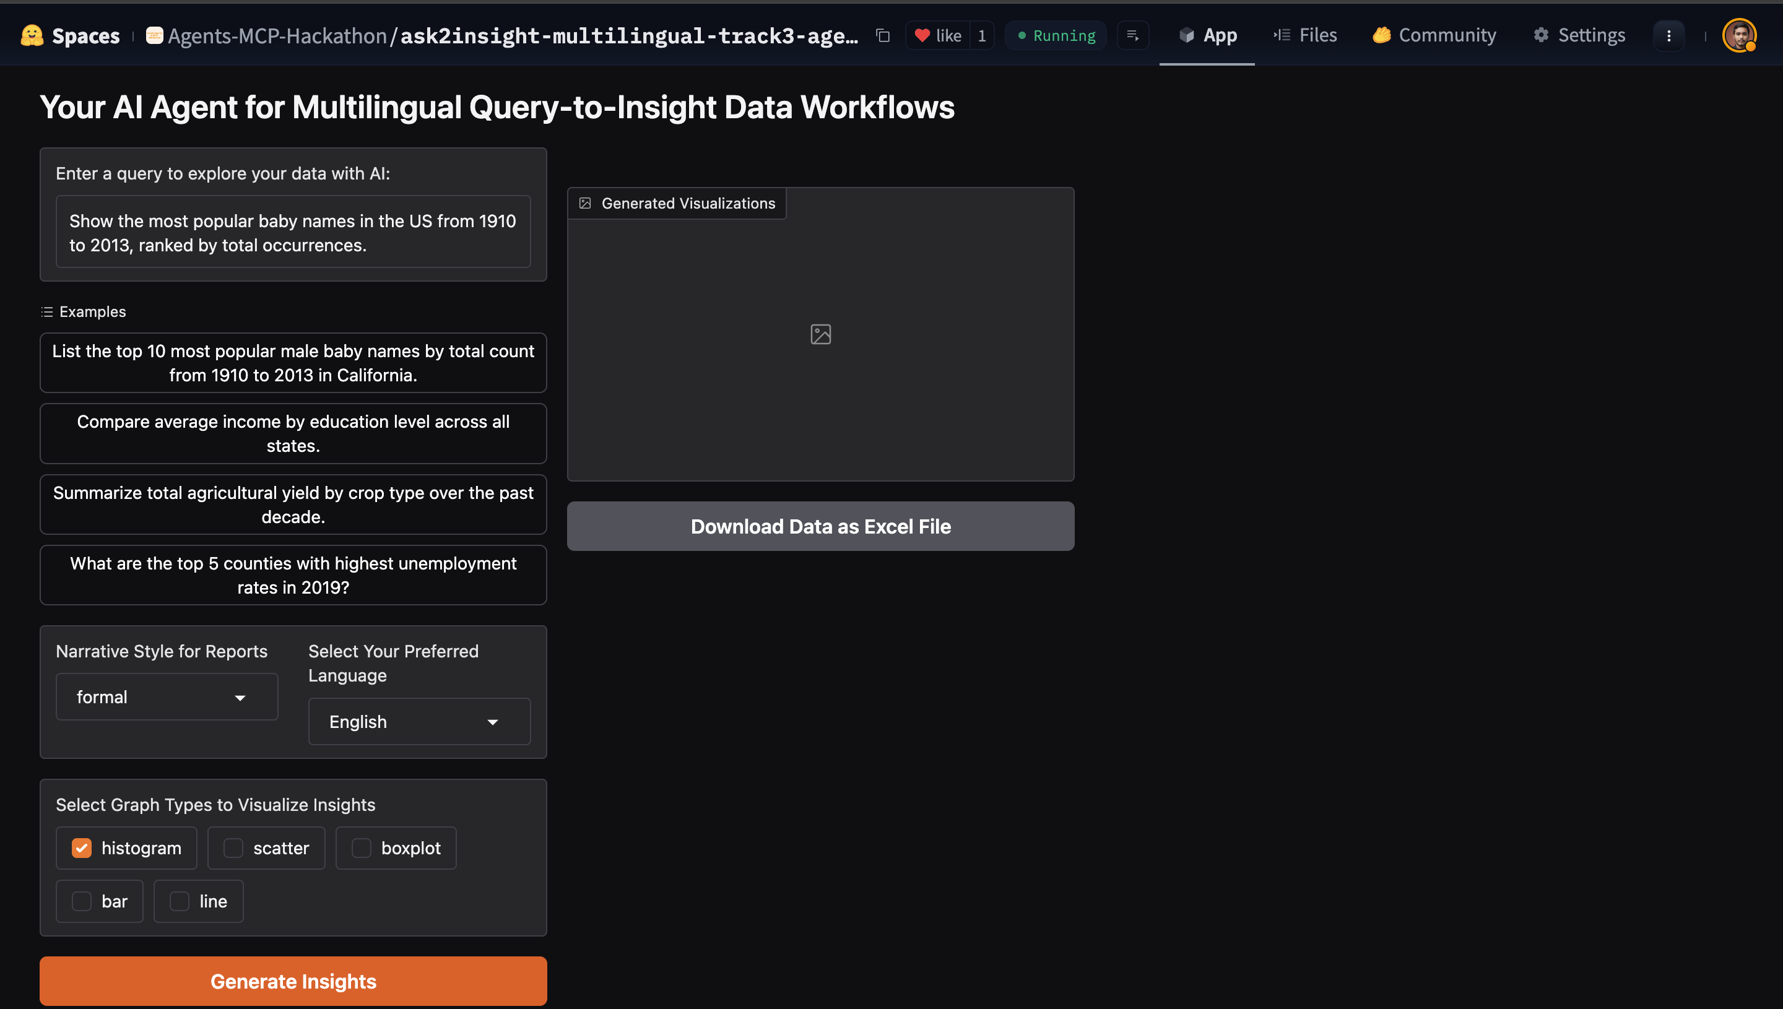Click the Agents-MCP-Hackathon organization icon
This screenshot has width=1783, height=1009.
pos(155,35)
